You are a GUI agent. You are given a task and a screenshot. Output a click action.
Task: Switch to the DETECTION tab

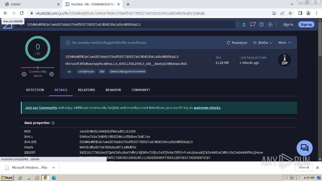coord(35,90)
